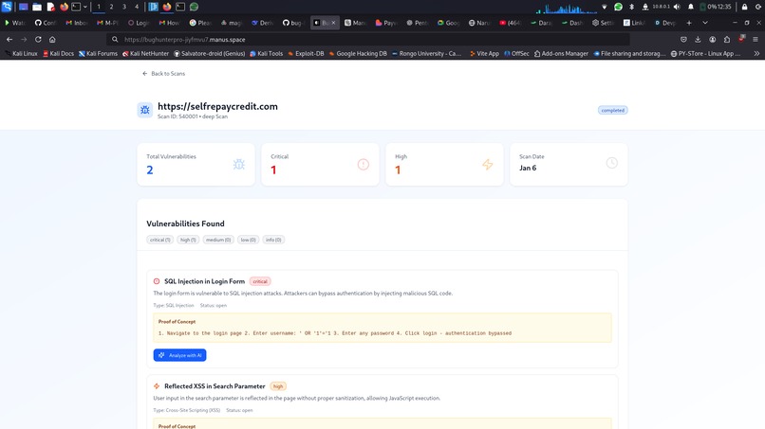Select the SQL Injection in Login Form title

point(204,281)
